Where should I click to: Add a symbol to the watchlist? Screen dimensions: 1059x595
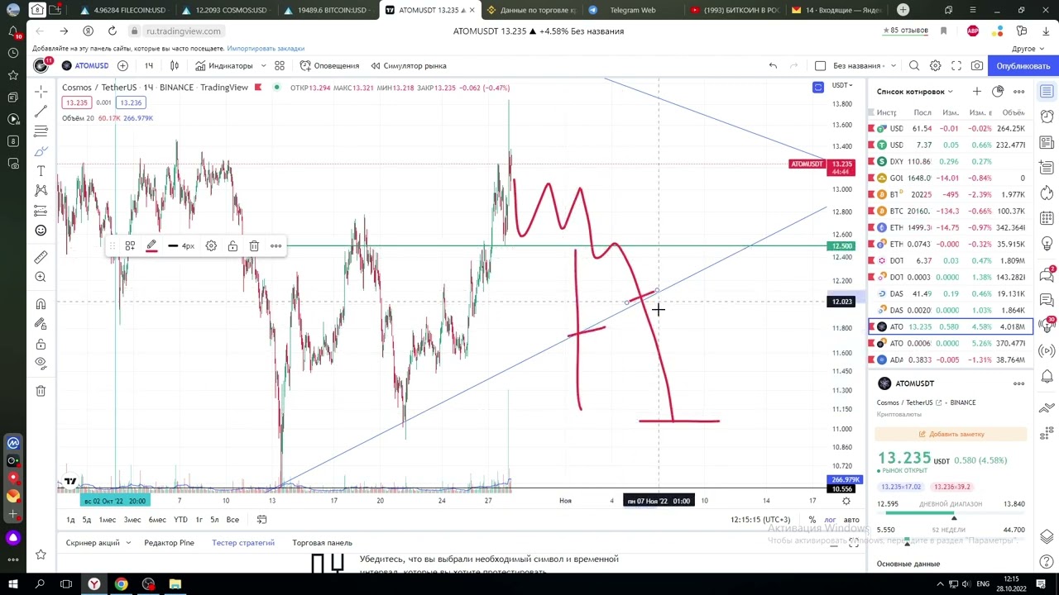977,91
